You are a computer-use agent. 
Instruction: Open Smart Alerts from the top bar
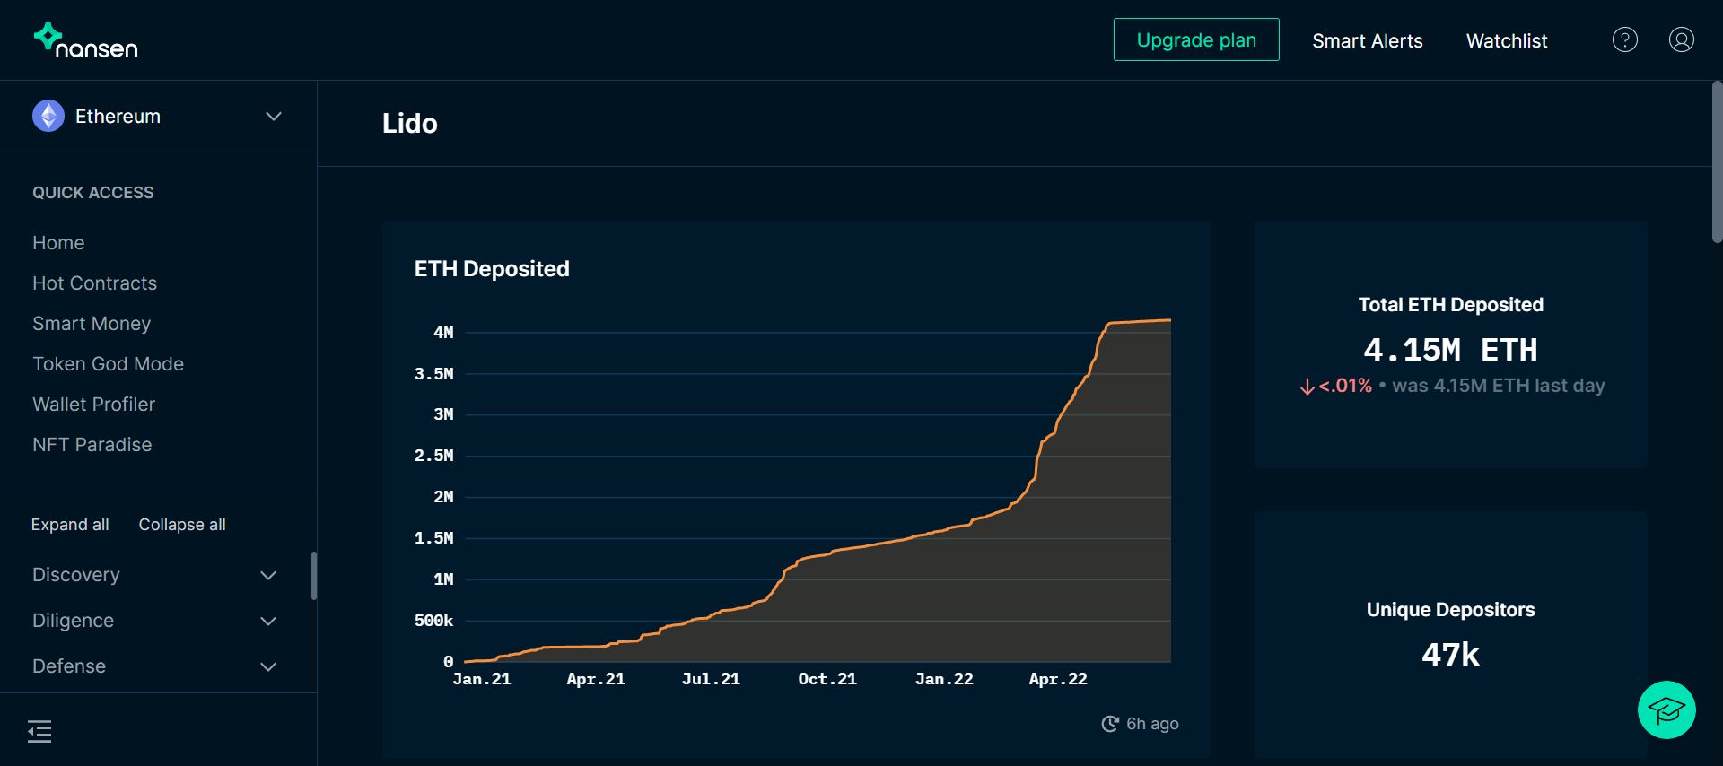click(x=1367, y=41)
